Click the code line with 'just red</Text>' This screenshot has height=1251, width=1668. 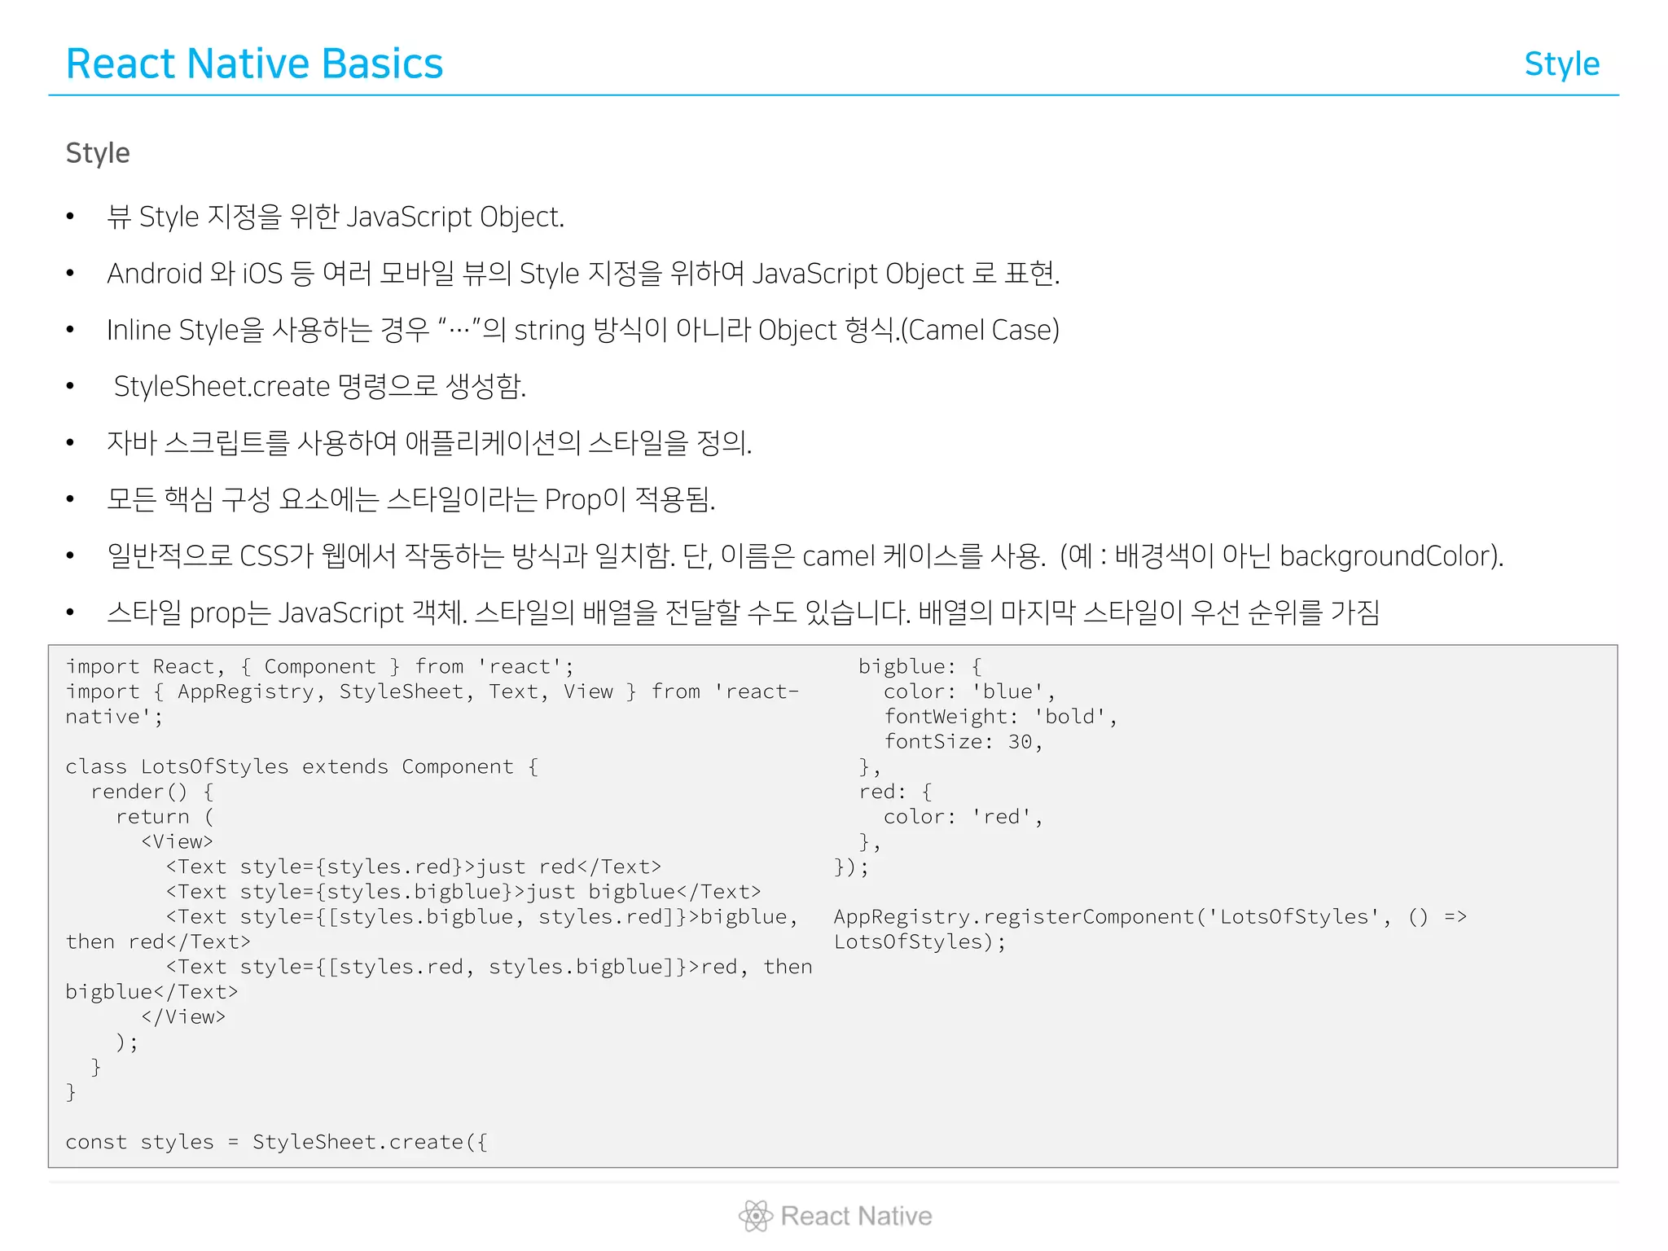414,867
